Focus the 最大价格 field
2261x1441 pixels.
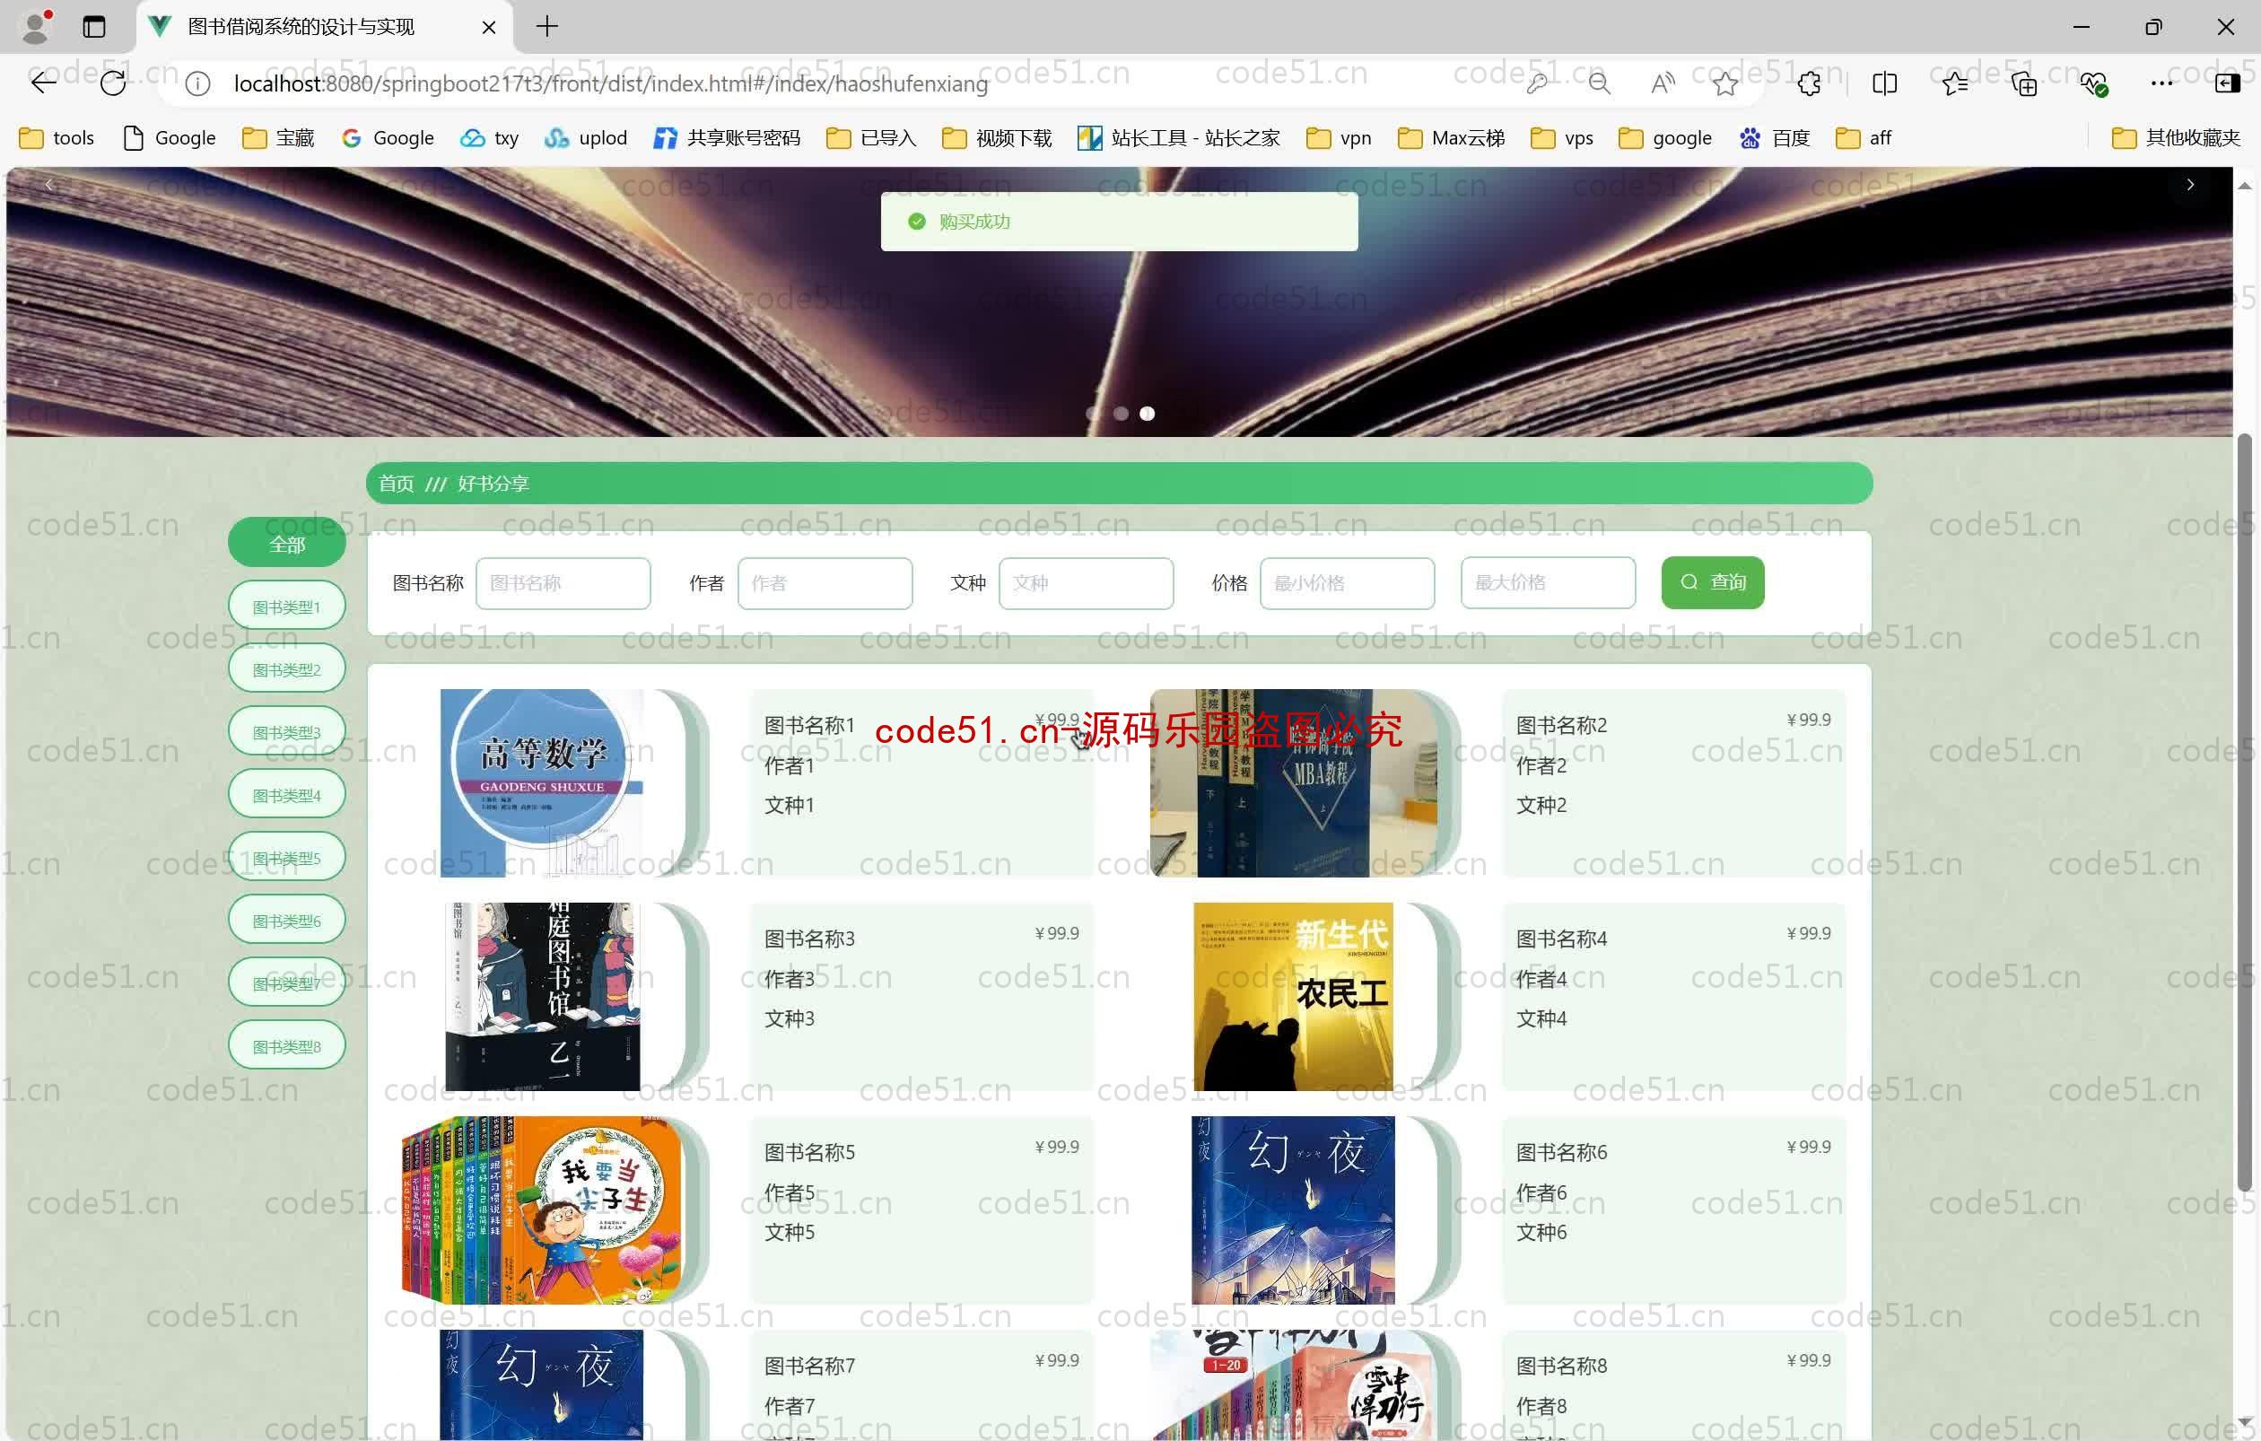(x=1549, y=583)
